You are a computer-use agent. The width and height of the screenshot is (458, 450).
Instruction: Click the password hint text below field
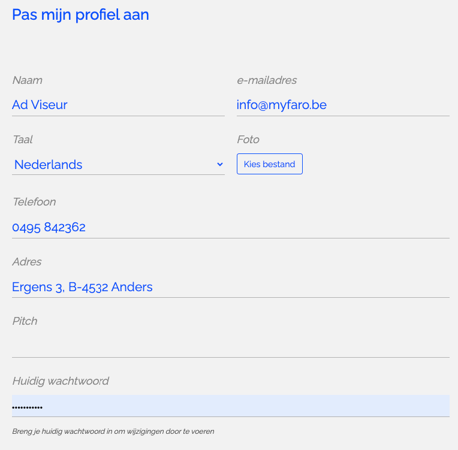pos(113,431)
